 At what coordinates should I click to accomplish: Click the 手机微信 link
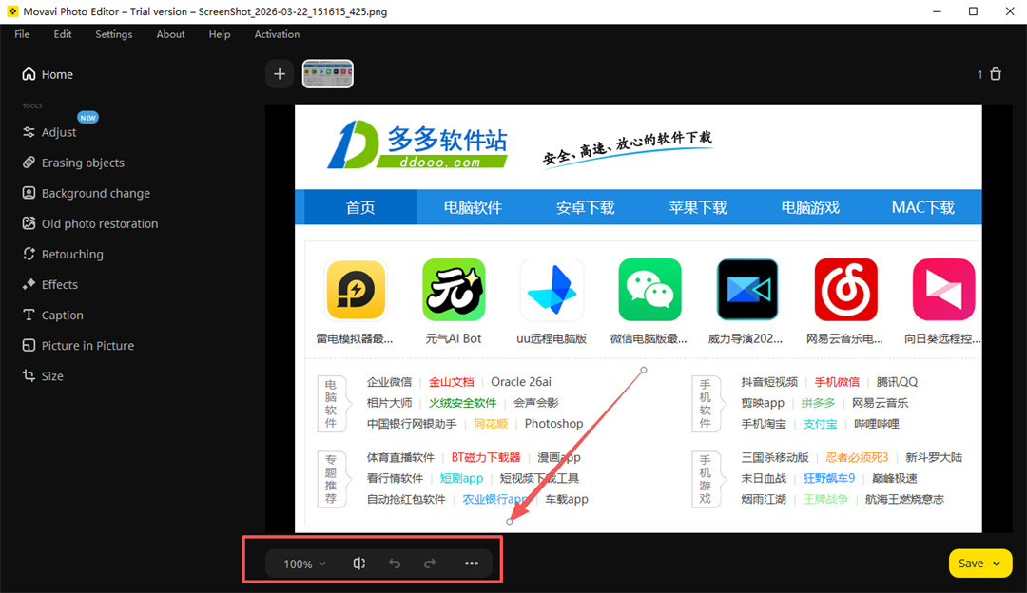point(837,382)
